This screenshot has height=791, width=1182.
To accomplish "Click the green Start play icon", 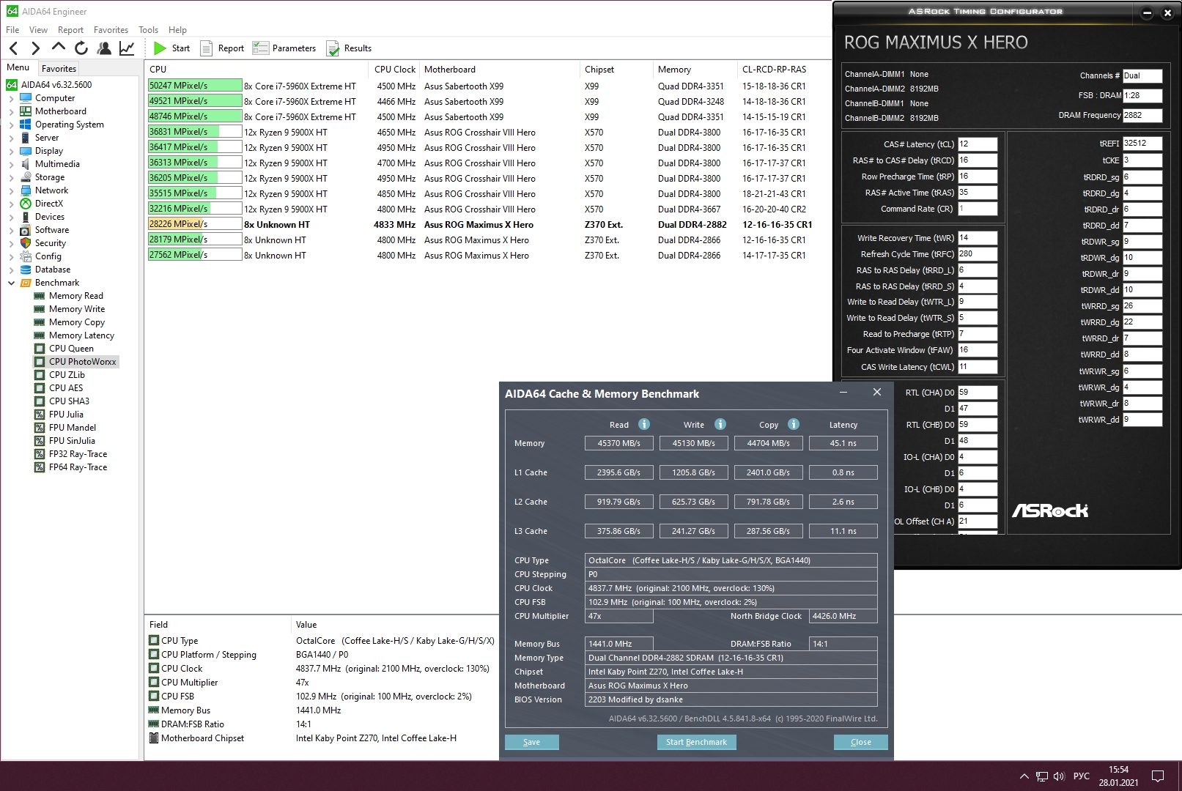I will click(160, 48).
